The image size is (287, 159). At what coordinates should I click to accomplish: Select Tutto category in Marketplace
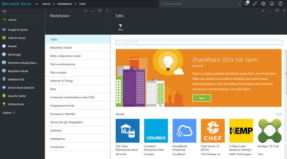[x=78, y=39]
